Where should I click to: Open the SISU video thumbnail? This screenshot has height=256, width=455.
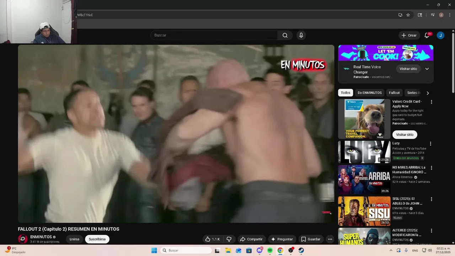click(x=364, y=211)
